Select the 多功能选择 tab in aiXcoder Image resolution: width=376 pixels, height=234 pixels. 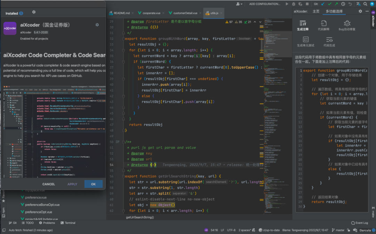tap(334, 11)
